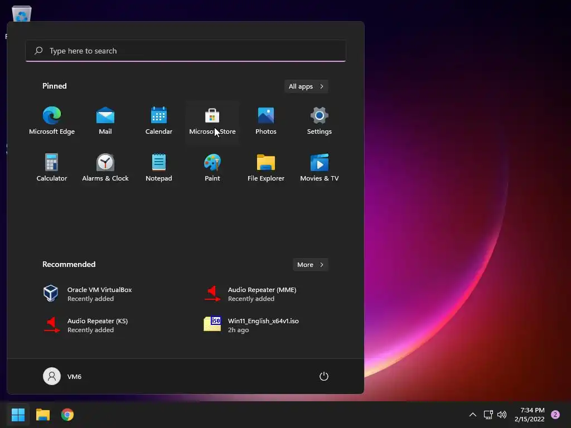Open the Calculator app
Image resolution: width=571 pixels, height=428 pixels.
tap(52, 168)
